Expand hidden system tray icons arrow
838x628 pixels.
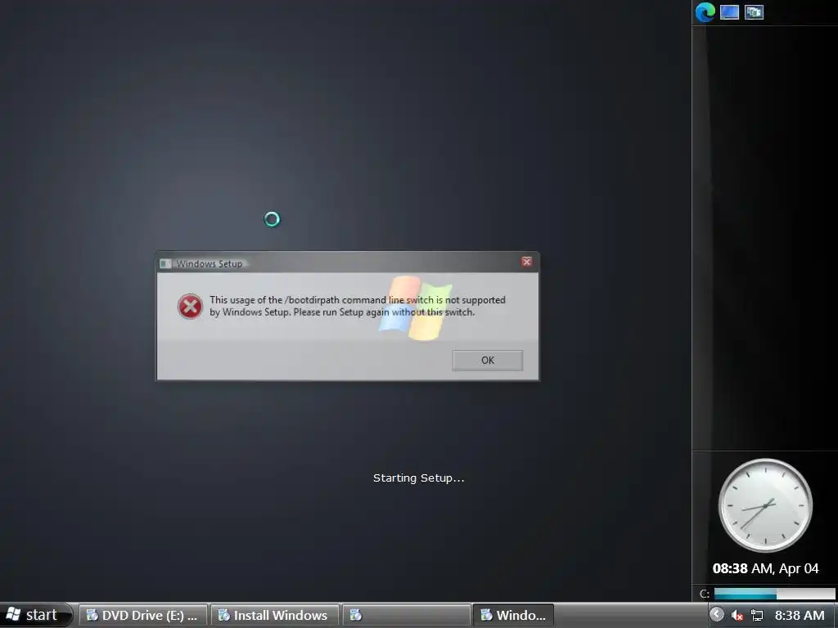pyautogui.click(x=717, y=615)
